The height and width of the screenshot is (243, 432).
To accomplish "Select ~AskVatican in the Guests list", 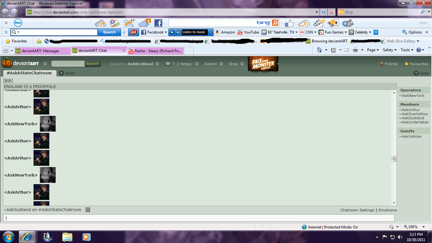I will point(410,136).
